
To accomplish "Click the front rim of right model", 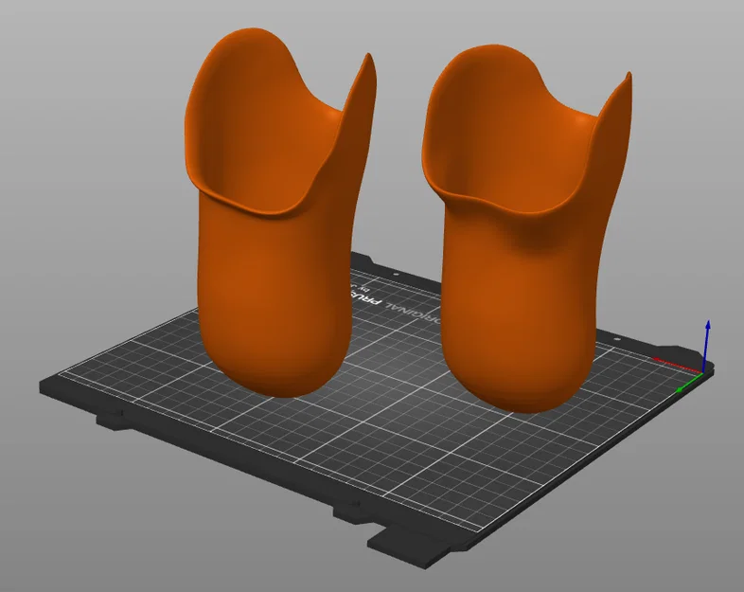I will click(x=493, y=208).
